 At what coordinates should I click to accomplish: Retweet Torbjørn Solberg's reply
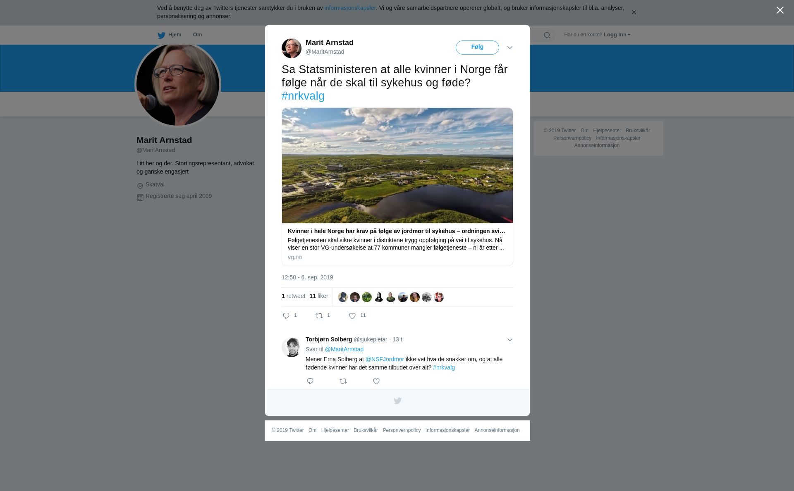point(343,381)
